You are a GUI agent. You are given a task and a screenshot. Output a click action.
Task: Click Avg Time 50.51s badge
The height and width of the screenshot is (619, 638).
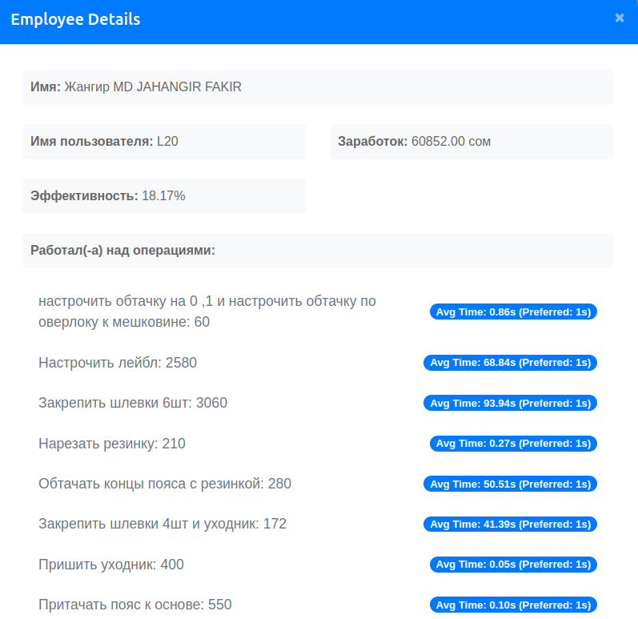510,484
